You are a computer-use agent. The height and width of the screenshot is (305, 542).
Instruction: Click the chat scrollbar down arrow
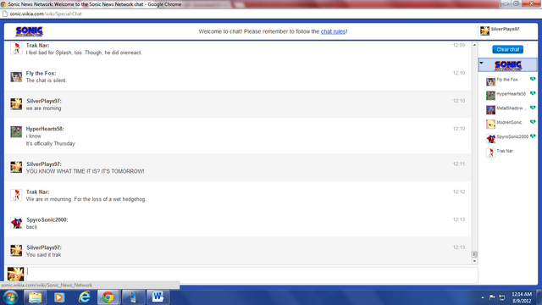click(x=474, y=262)
